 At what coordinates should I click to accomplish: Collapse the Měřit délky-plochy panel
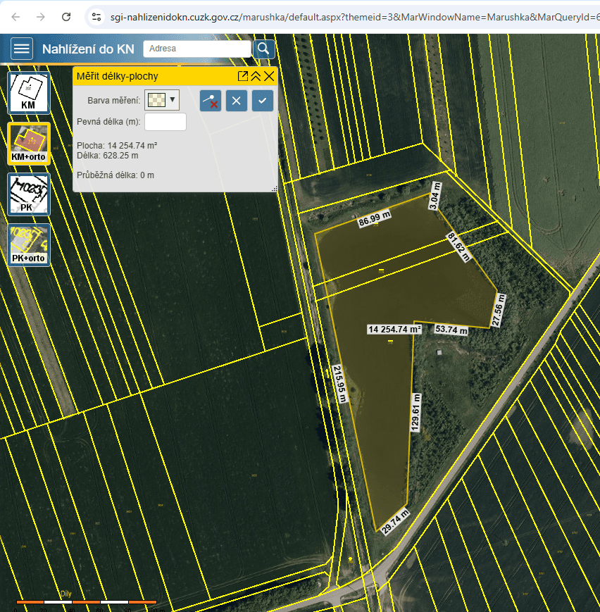click(x=256, y=75)
